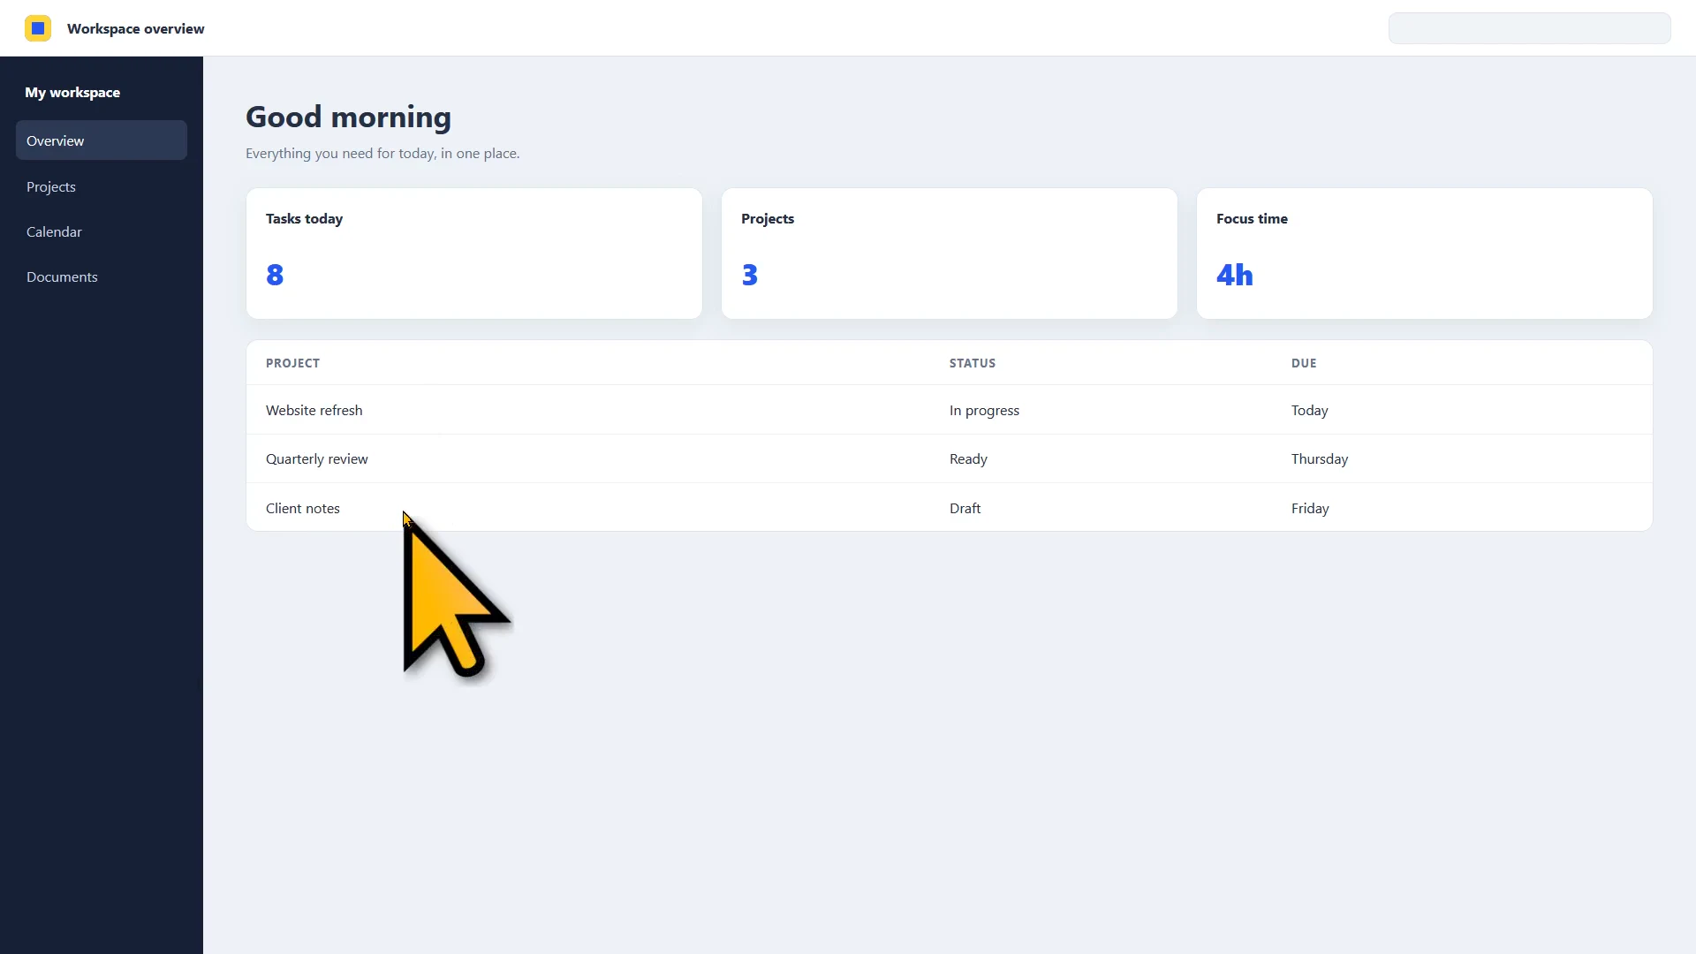This screenshot has height=954, width=1696.
Task: Select the Client notes project row
Action: (950, 508)
